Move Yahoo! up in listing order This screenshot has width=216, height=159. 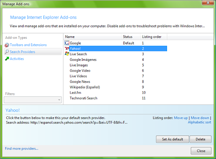tap(181, 118)
